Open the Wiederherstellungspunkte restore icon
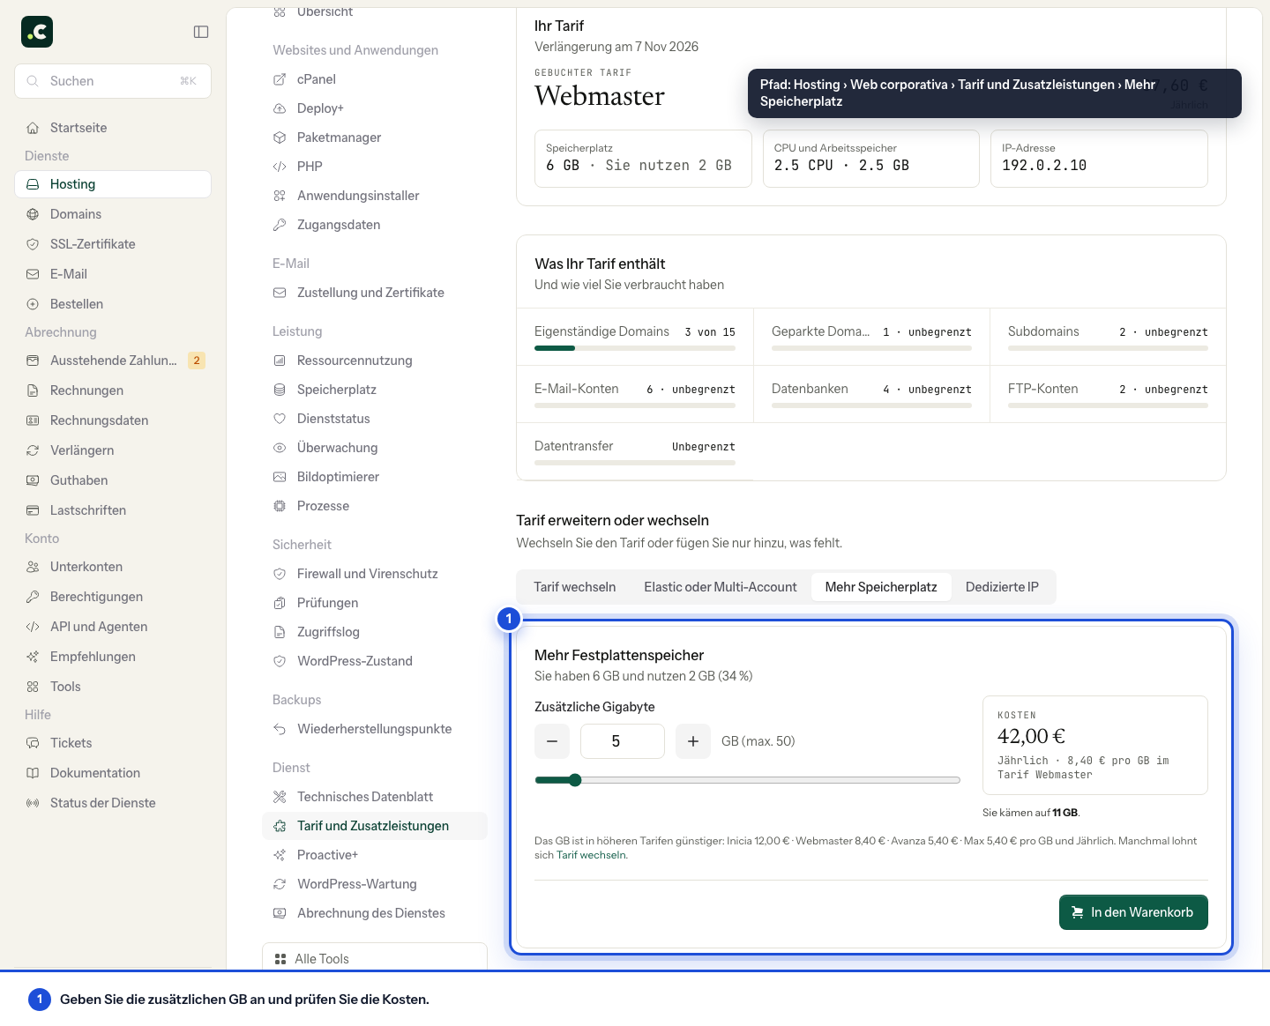 (x=280, y=729)
